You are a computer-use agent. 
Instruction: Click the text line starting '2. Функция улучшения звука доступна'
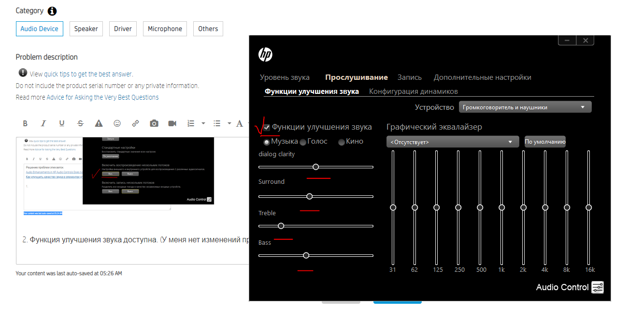pos(135,240)
